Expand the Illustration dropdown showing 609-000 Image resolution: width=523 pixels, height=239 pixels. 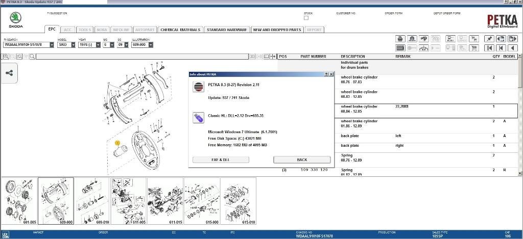pyautogui.click(x=151, y=45)
